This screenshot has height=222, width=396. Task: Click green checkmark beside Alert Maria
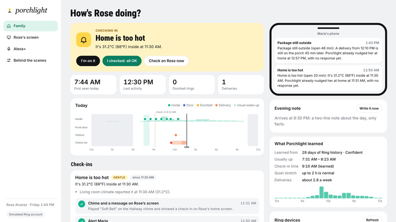click(x=82, y=221)
